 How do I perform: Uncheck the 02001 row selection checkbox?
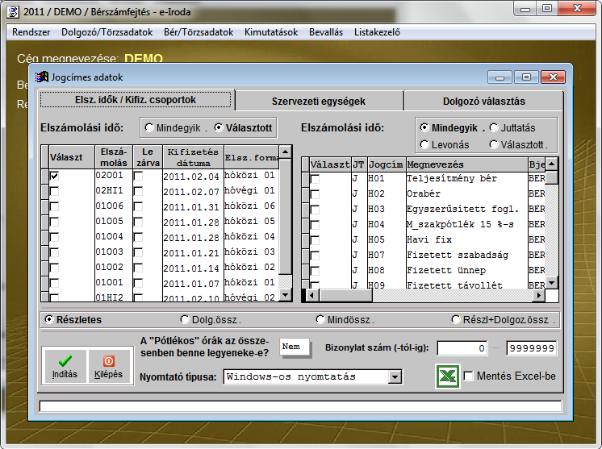pos(54,176)
